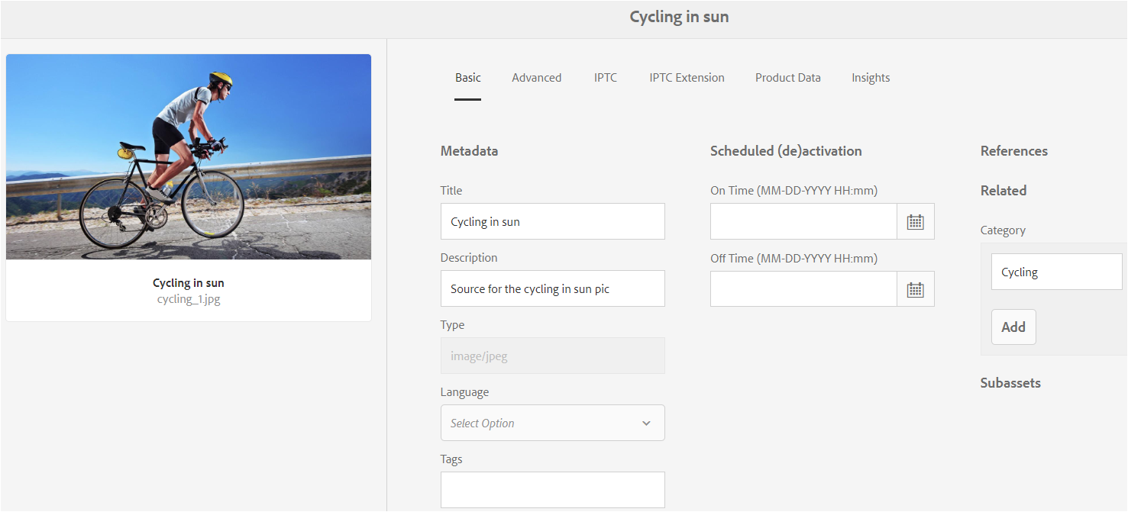View the Insights tab
This screenshot has width=1128, height=512.
[x=871, y=78]
